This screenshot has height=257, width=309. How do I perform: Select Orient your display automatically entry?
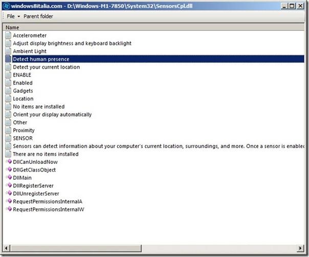[52, 115]
